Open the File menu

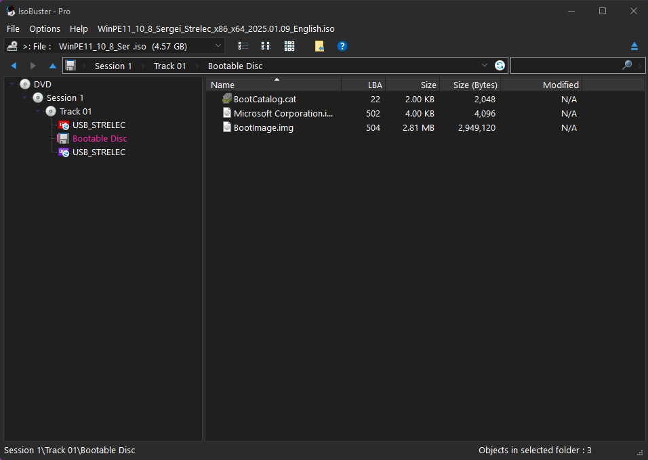tap(13, 29)
